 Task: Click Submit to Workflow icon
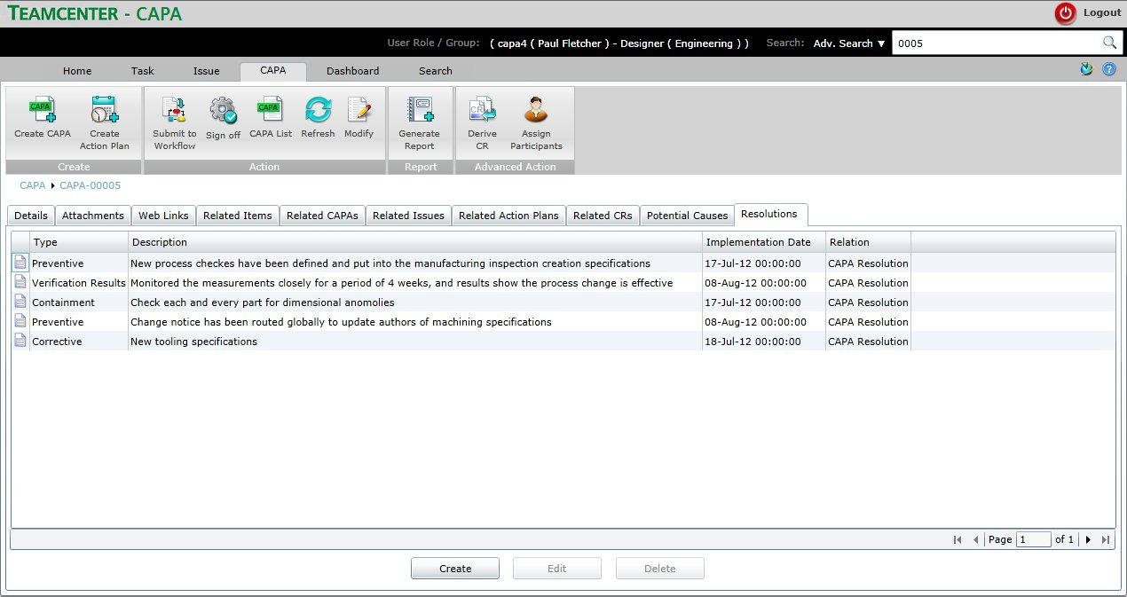tap(174, 110)
